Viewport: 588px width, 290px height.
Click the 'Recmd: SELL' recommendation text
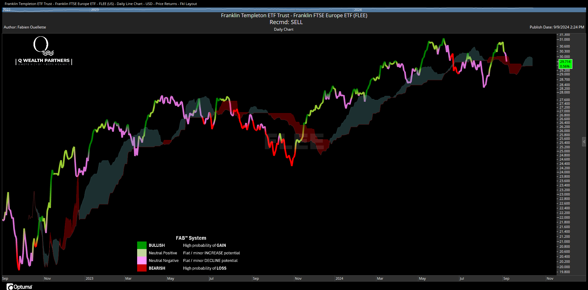tap(286, 22)
